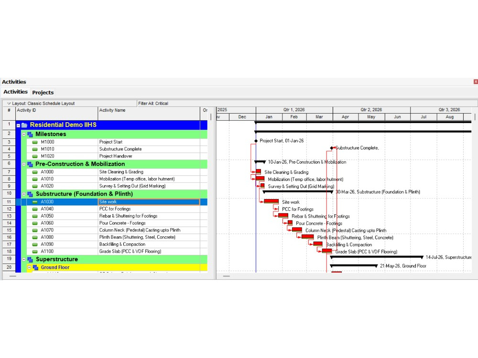Select the Plinth Beam (Shuttering, Steel, Concrete) cell
Image resolution: width=478 pixels, height=358 pixels.
149,237
